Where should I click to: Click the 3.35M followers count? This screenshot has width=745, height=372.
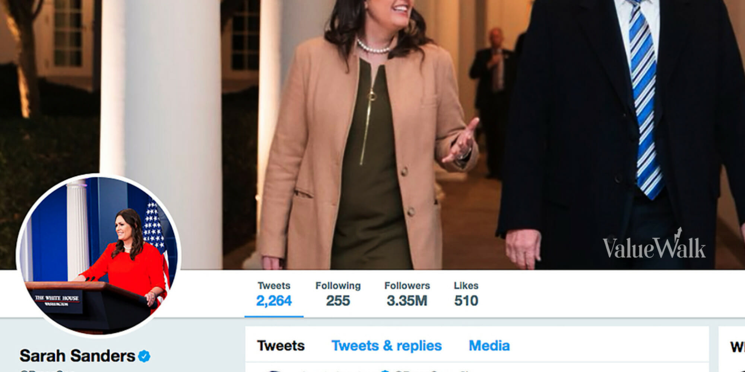click(407, 301)
